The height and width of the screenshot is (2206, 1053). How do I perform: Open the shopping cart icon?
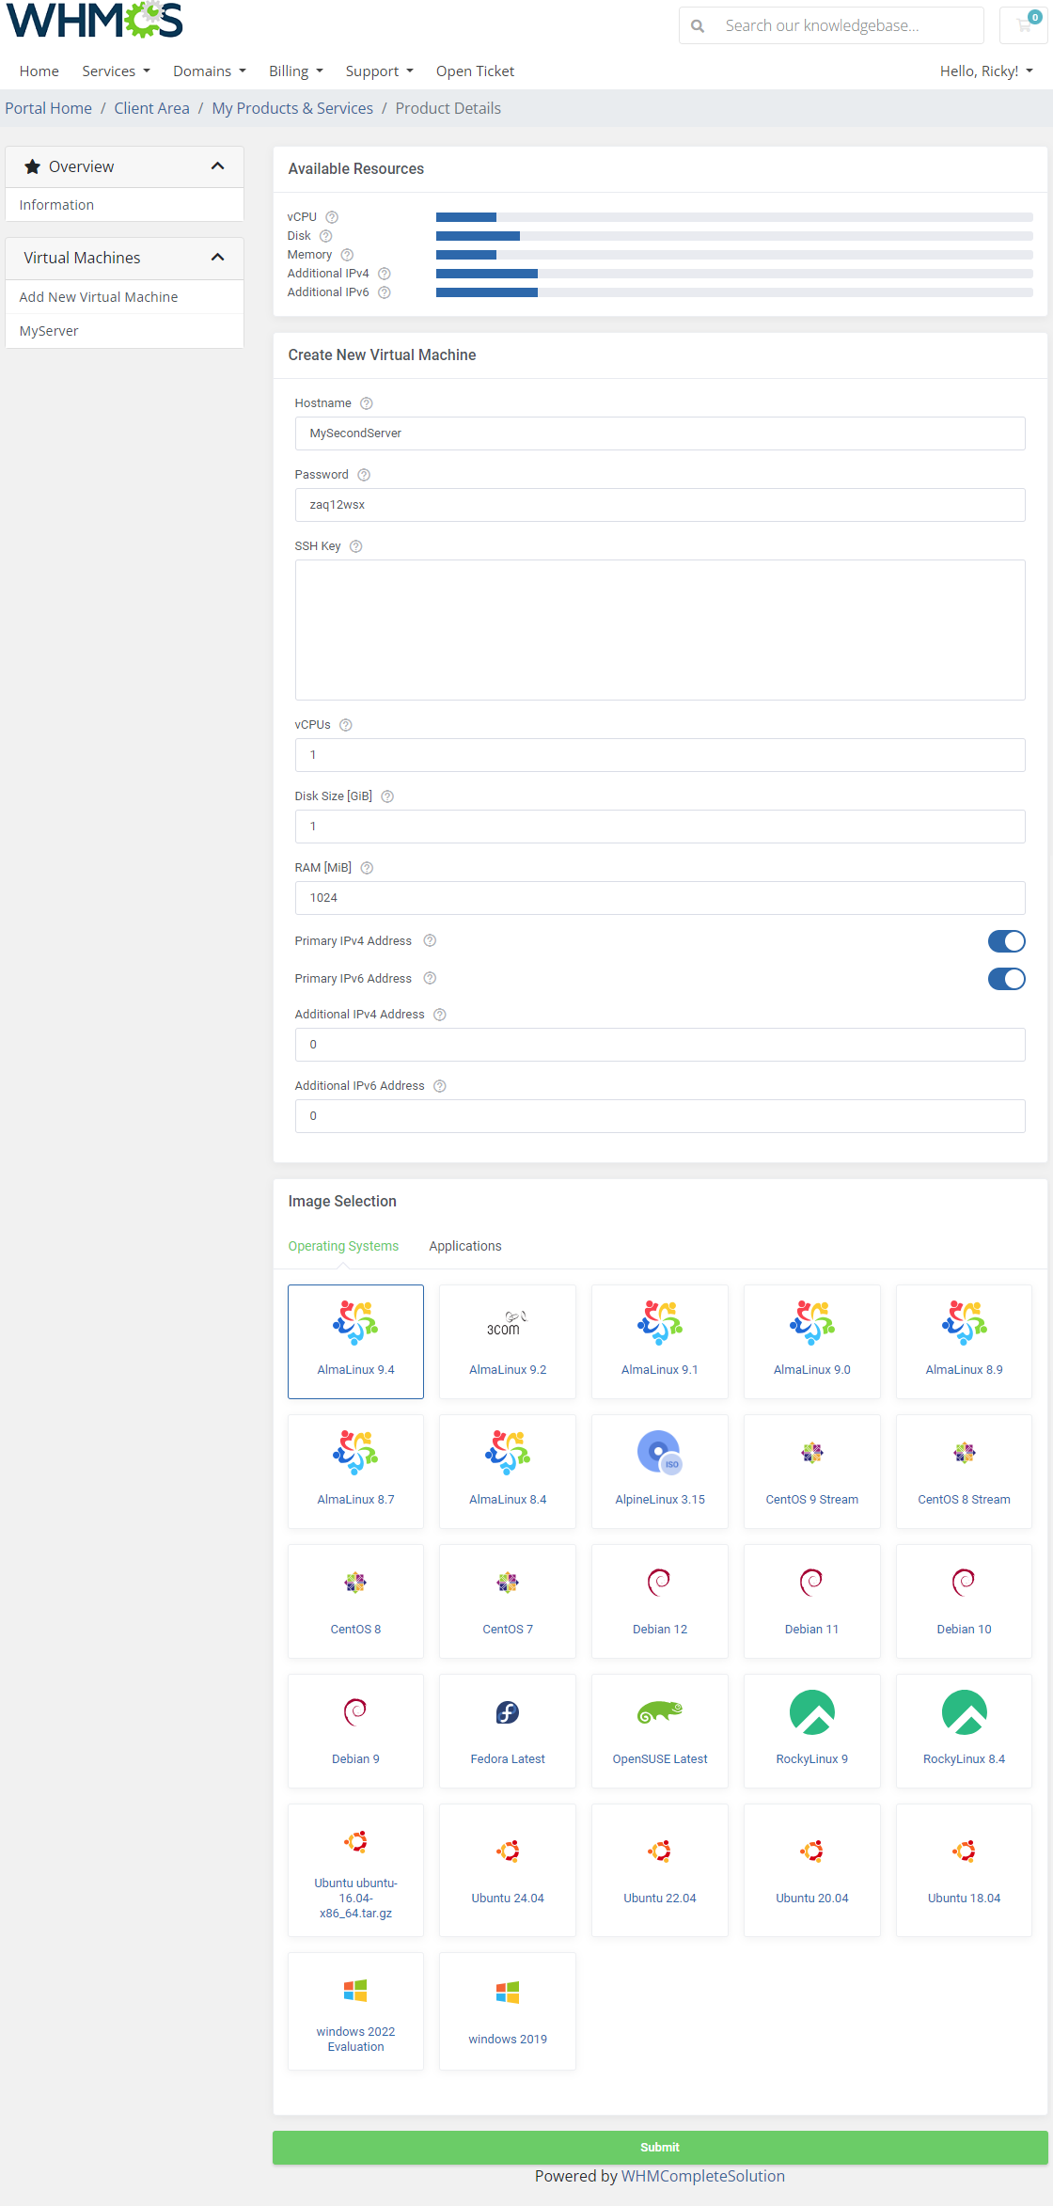click(x=1025, y=25)
